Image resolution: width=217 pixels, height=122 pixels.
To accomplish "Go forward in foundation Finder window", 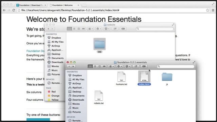I will pos(73,66).
